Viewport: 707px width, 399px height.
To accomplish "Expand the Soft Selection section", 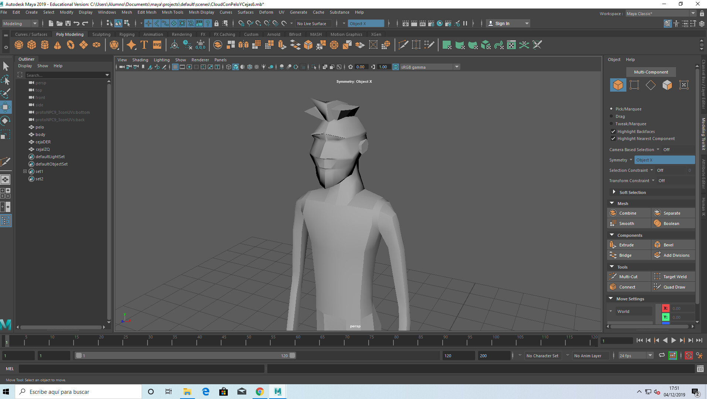I will [x=614, y=192].
